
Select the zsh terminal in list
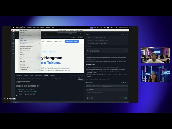coord(81,78)
